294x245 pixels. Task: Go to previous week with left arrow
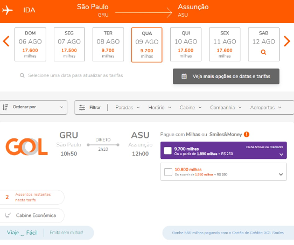(x=6, y=41)
